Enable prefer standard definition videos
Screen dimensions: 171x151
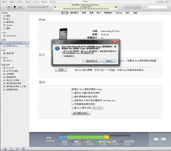point(72,97)
